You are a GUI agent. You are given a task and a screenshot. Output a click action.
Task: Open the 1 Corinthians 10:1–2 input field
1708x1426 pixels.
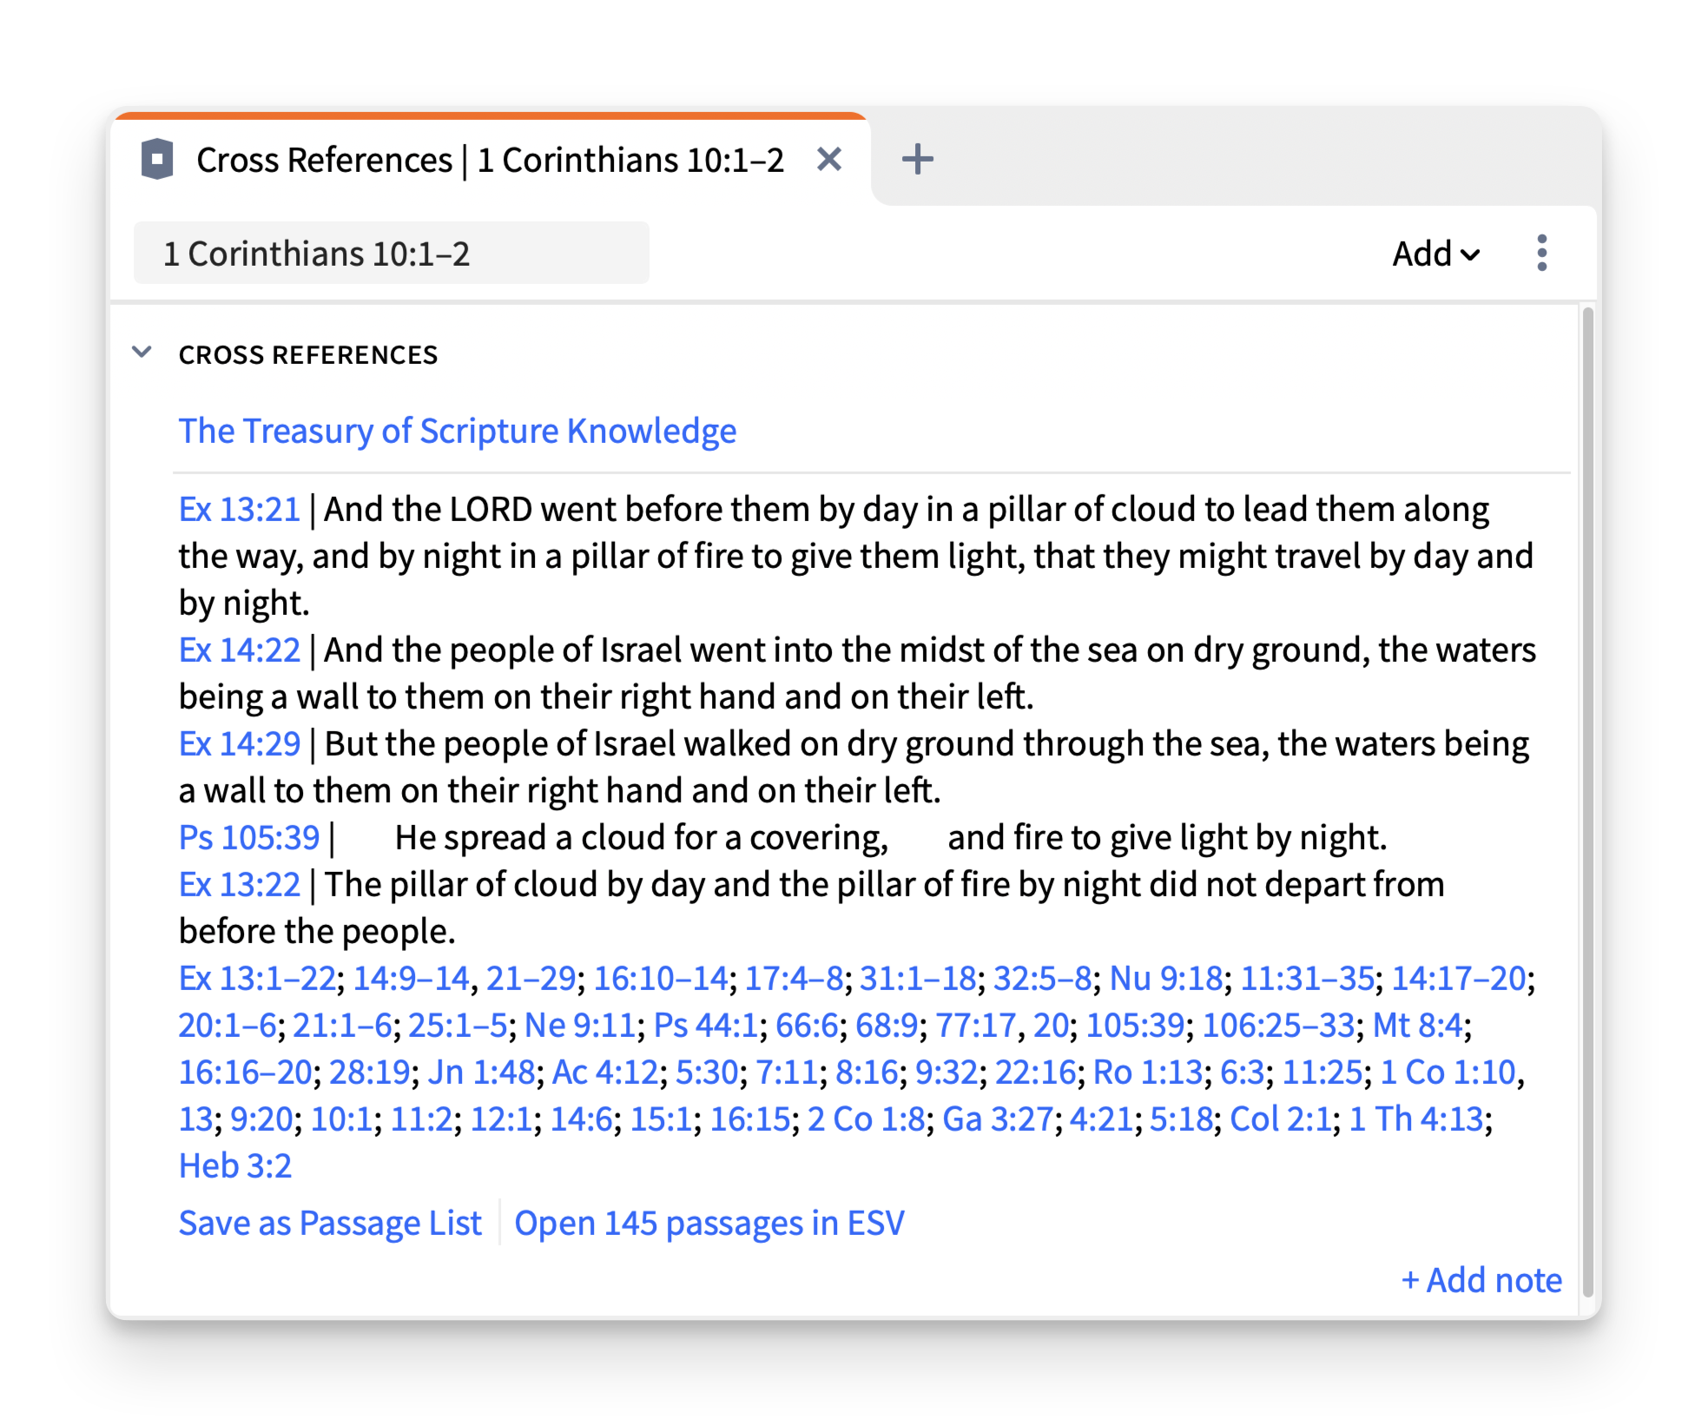click(x=394, y=254)
